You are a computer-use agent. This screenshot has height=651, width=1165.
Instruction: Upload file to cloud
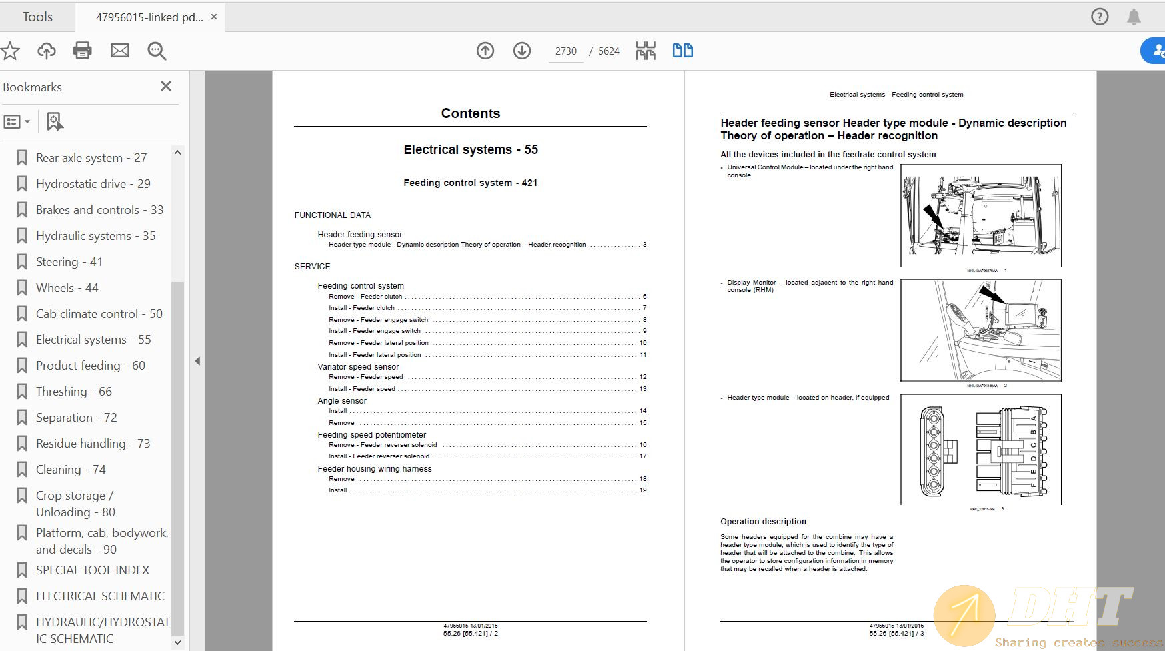tap(47, 51)
